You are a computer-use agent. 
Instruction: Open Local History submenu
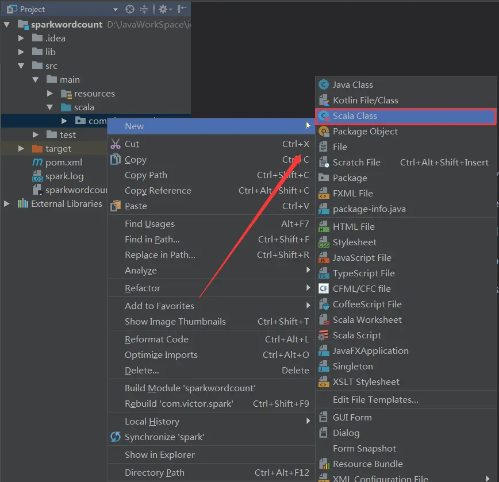click(211, 422)
